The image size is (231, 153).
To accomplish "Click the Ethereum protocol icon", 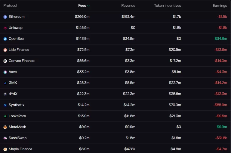I will click(5, 17).
